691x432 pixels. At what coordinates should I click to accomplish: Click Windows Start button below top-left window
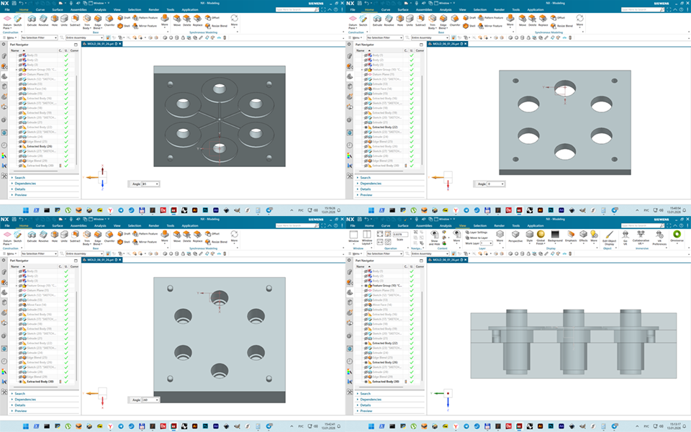[26, 210]
